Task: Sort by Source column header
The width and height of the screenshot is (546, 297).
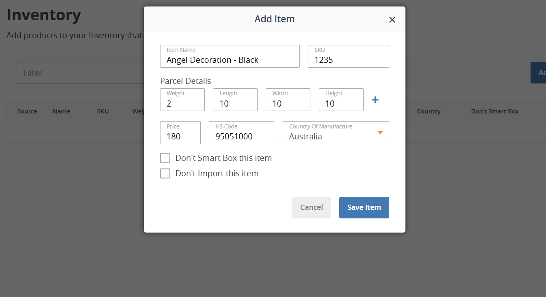Action: click(27, 111)
